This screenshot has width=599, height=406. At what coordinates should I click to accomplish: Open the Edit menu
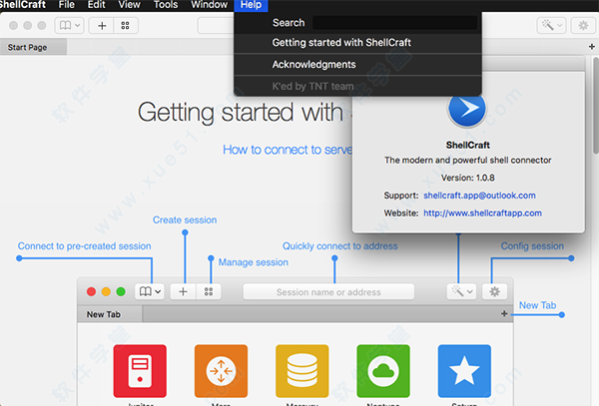coord(96,5)
